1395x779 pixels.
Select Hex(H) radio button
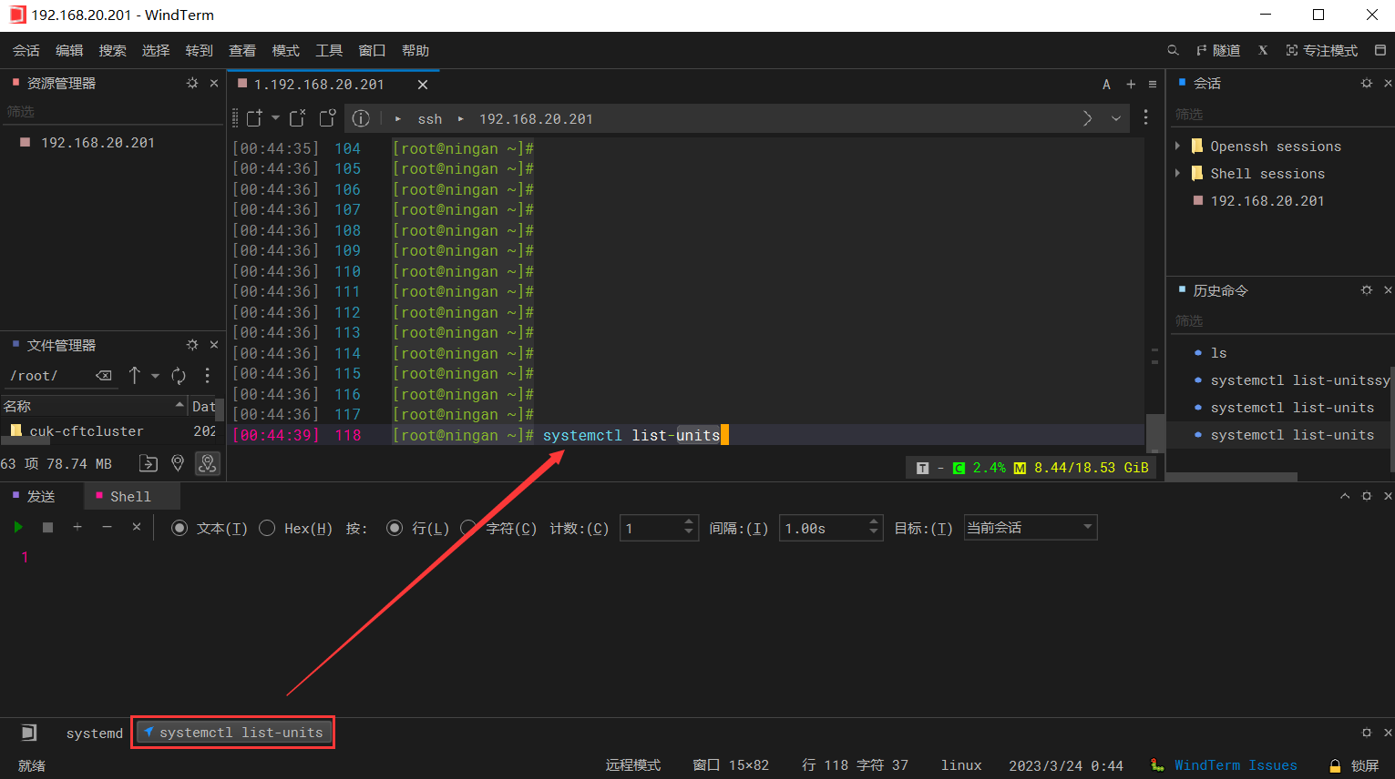click(x=267, y=528)
